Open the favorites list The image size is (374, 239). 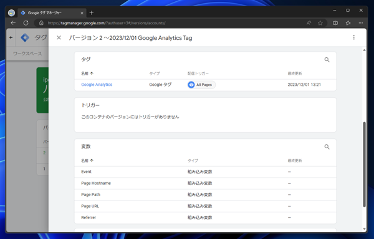click(x=348, y=23)
